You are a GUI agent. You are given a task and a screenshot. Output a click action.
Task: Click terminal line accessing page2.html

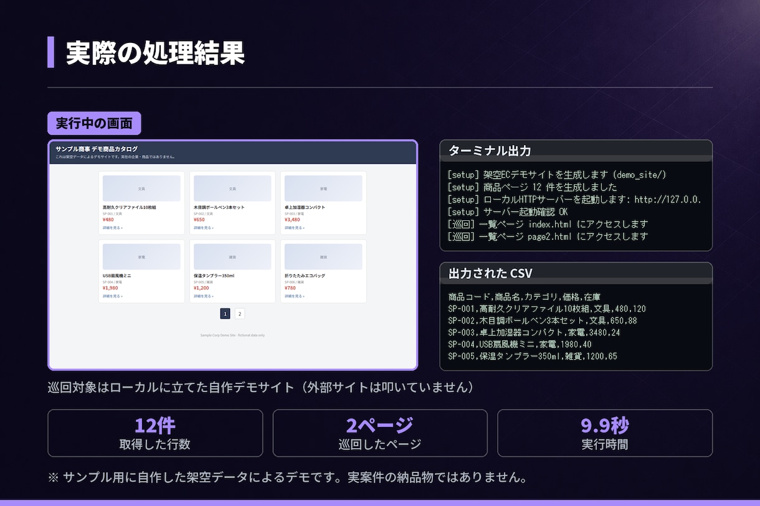coord(548,237)
